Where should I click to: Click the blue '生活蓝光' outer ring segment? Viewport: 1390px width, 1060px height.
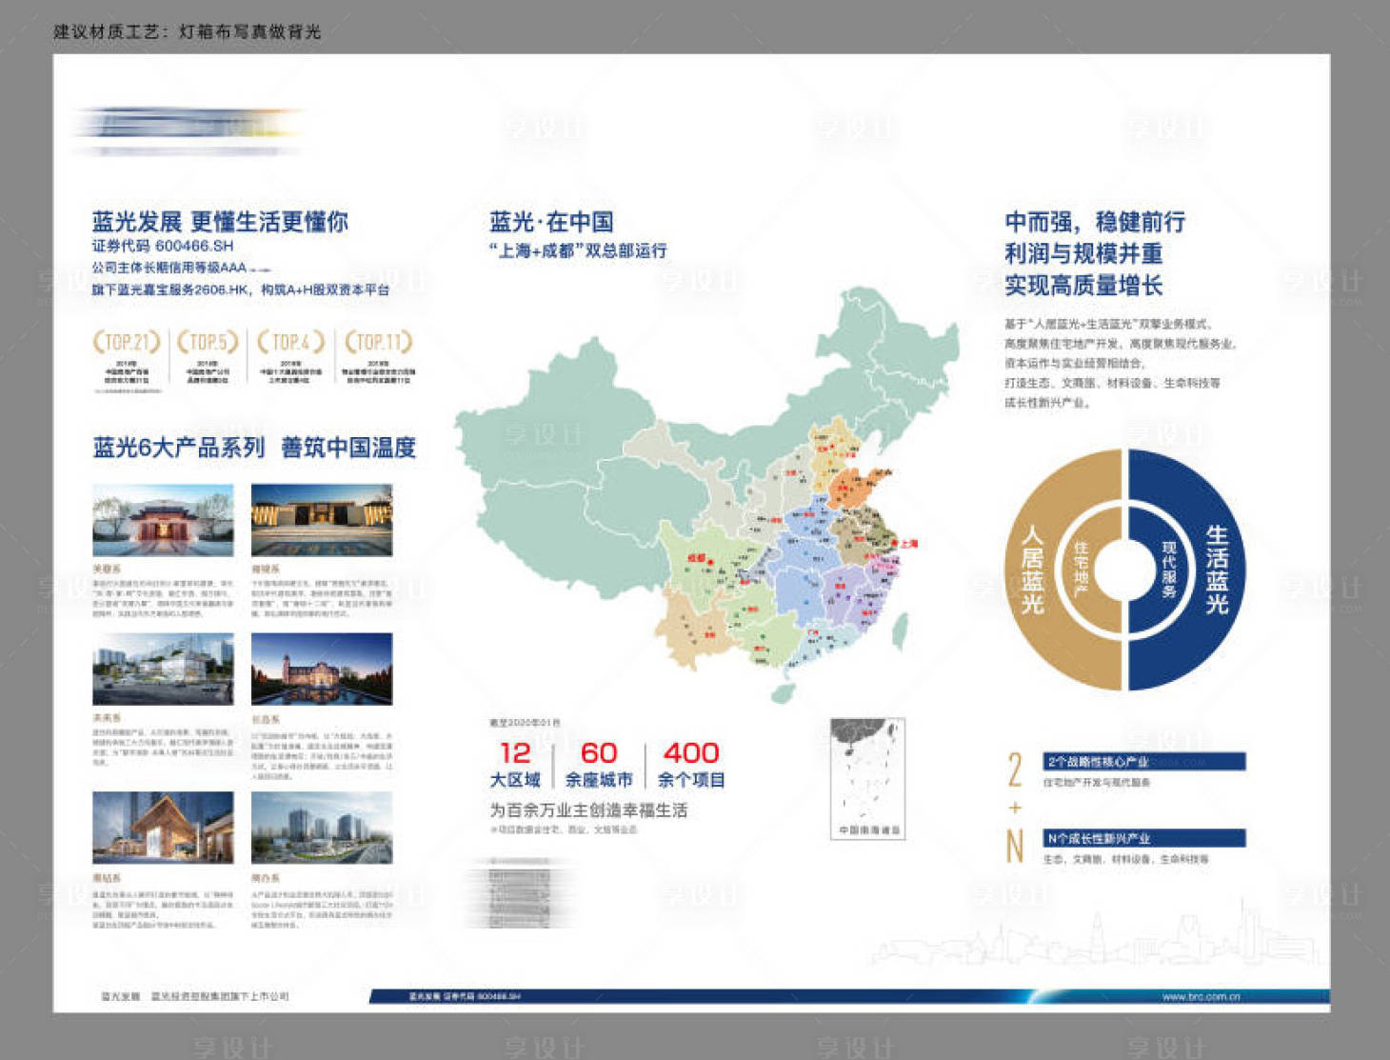(x=1217, y=570)
